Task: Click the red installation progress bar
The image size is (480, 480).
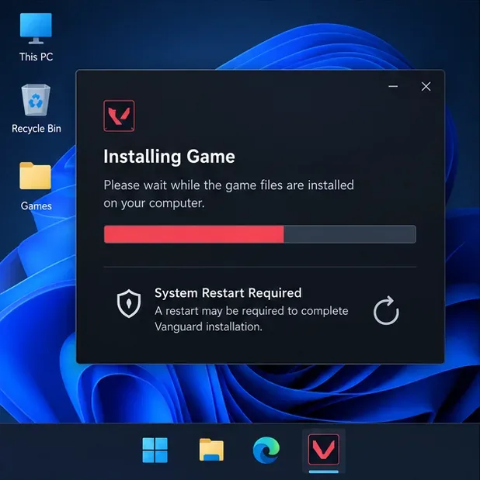Action: 259,234
